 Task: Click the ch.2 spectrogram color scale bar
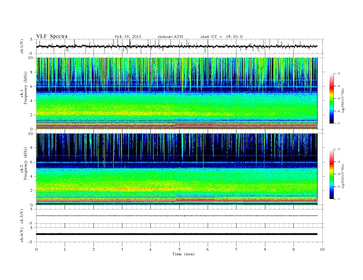(332, 174)
